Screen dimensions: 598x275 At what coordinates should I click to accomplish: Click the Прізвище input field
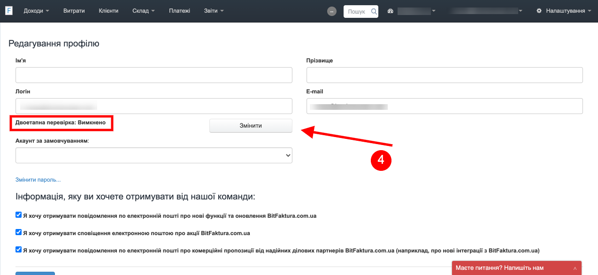coord(445,75)
